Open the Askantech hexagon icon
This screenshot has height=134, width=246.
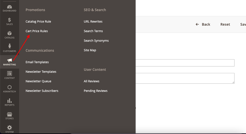(9, 87)
